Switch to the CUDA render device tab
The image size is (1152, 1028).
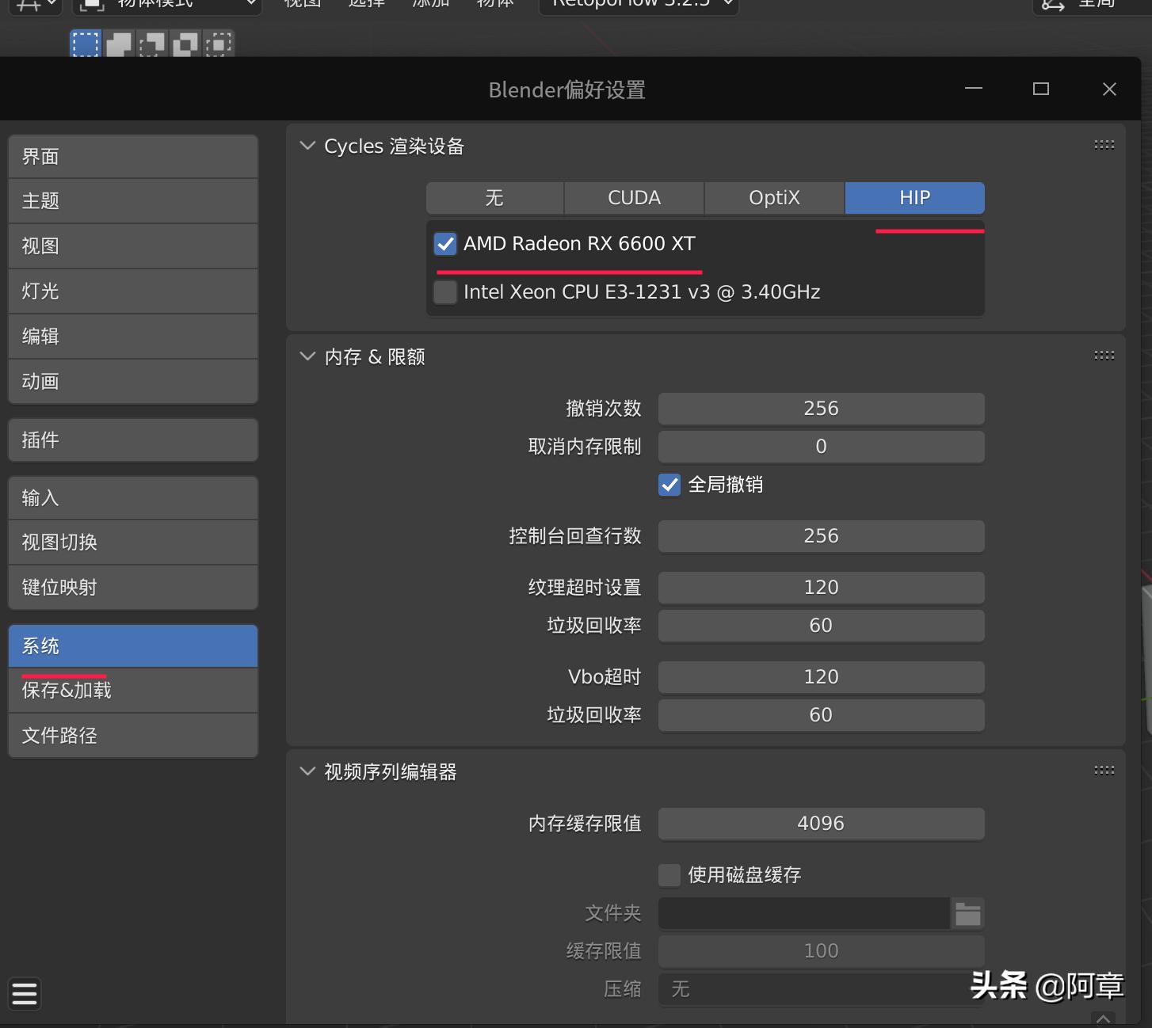coord(633,197)
